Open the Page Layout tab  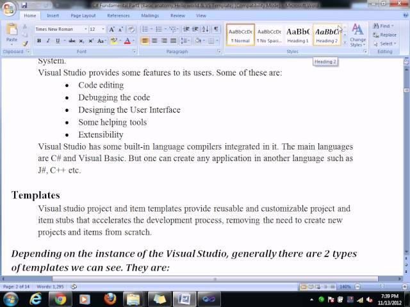click(83, 15)
